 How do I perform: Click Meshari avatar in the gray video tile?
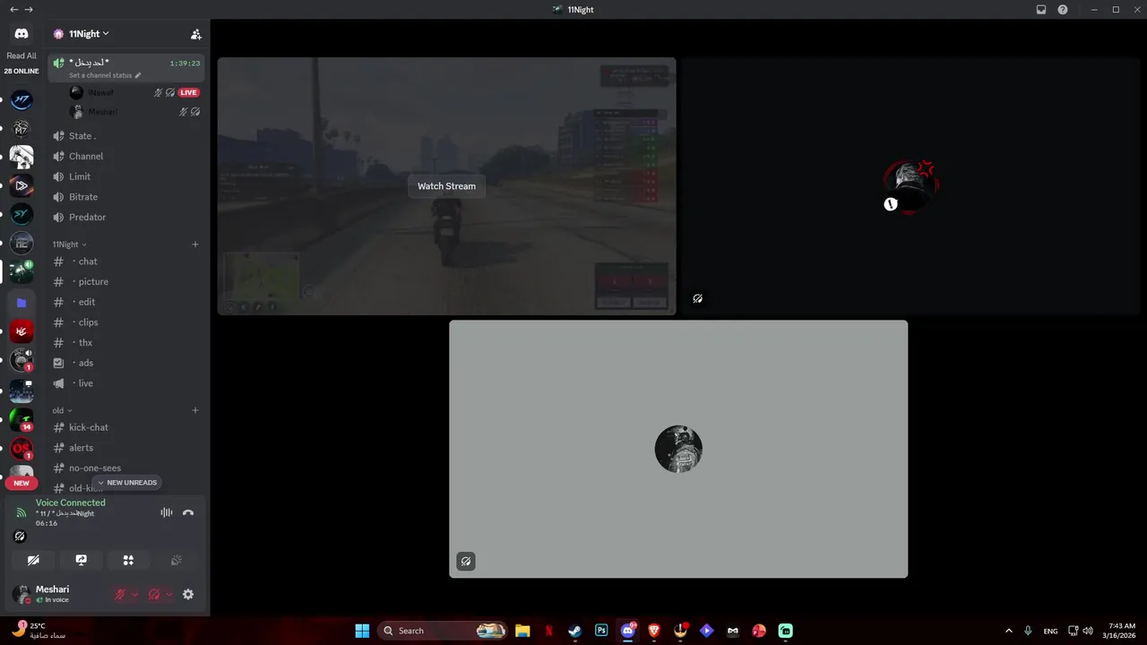click(678, 449)
